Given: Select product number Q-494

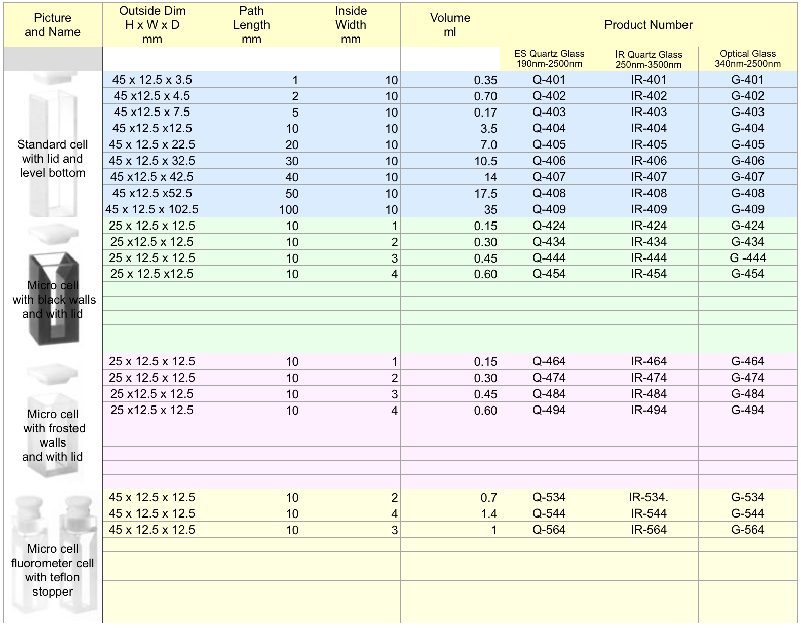Looking at the screenshot, I should click(x=549, y=410).
